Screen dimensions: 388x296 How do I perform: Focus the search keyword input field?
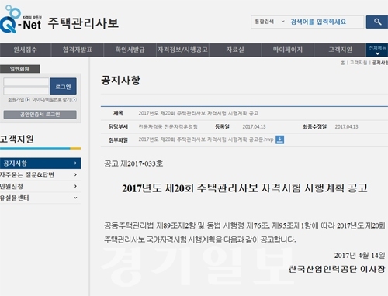[326, 22]
